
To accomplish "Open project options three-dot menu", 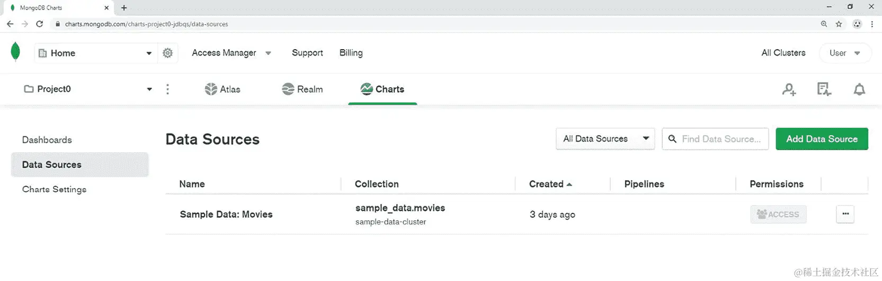I will (167, 89).
